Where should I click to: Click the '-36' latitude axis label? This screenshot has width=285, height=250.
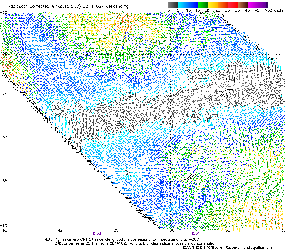pos(3,137)
